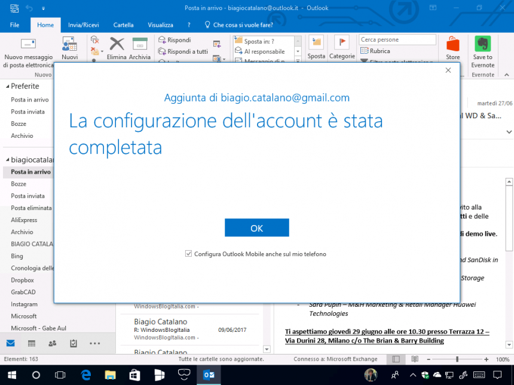Collapse the ribbon with the arrow
The width and height of the screenshot is (514, 385).
tap(506, 75)
